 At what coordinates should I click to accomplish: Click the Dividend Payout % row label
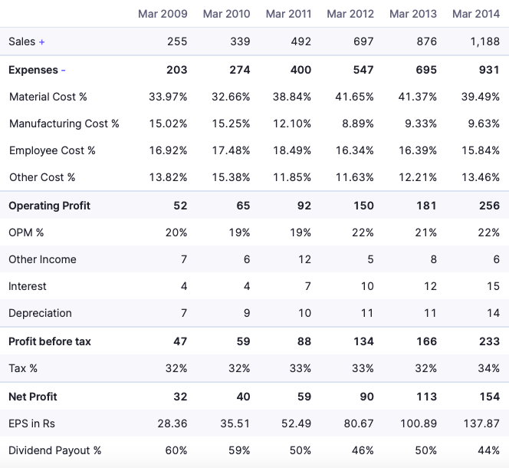[54, 450]
